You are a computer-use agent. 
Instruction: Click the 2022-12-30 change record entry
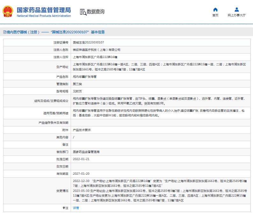(160, 183)
